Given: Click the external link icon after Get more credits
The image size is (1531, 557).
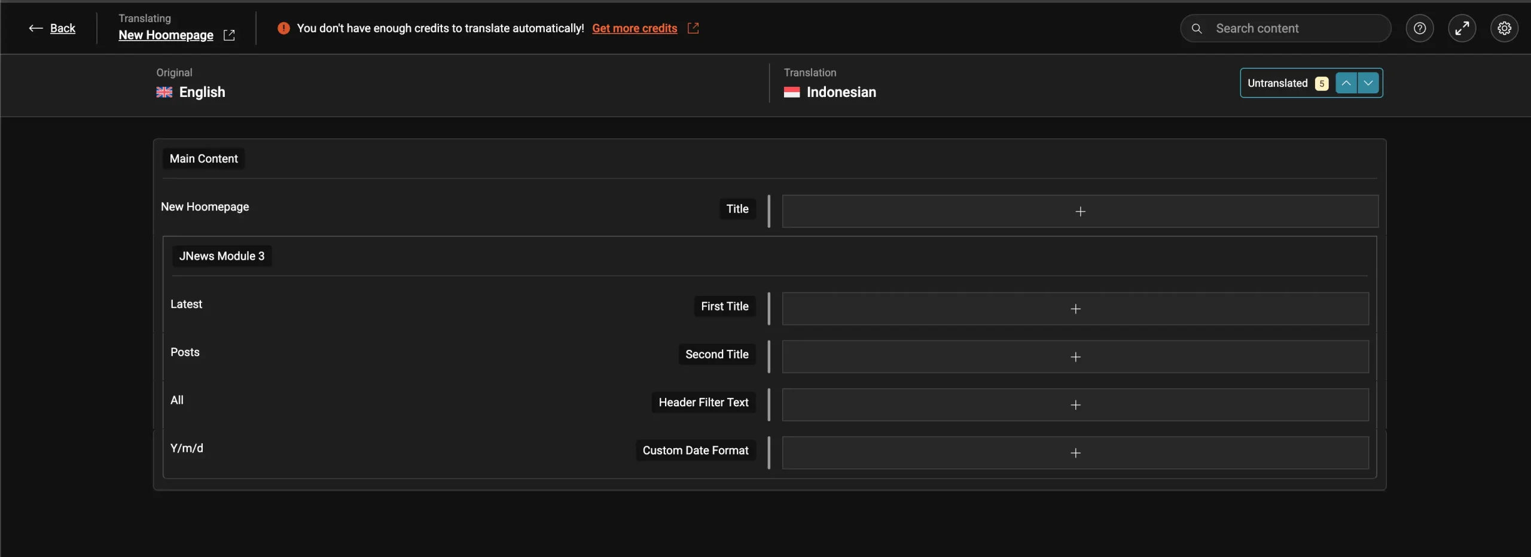Looking at the screenshot, I should (x=693, y=28).
